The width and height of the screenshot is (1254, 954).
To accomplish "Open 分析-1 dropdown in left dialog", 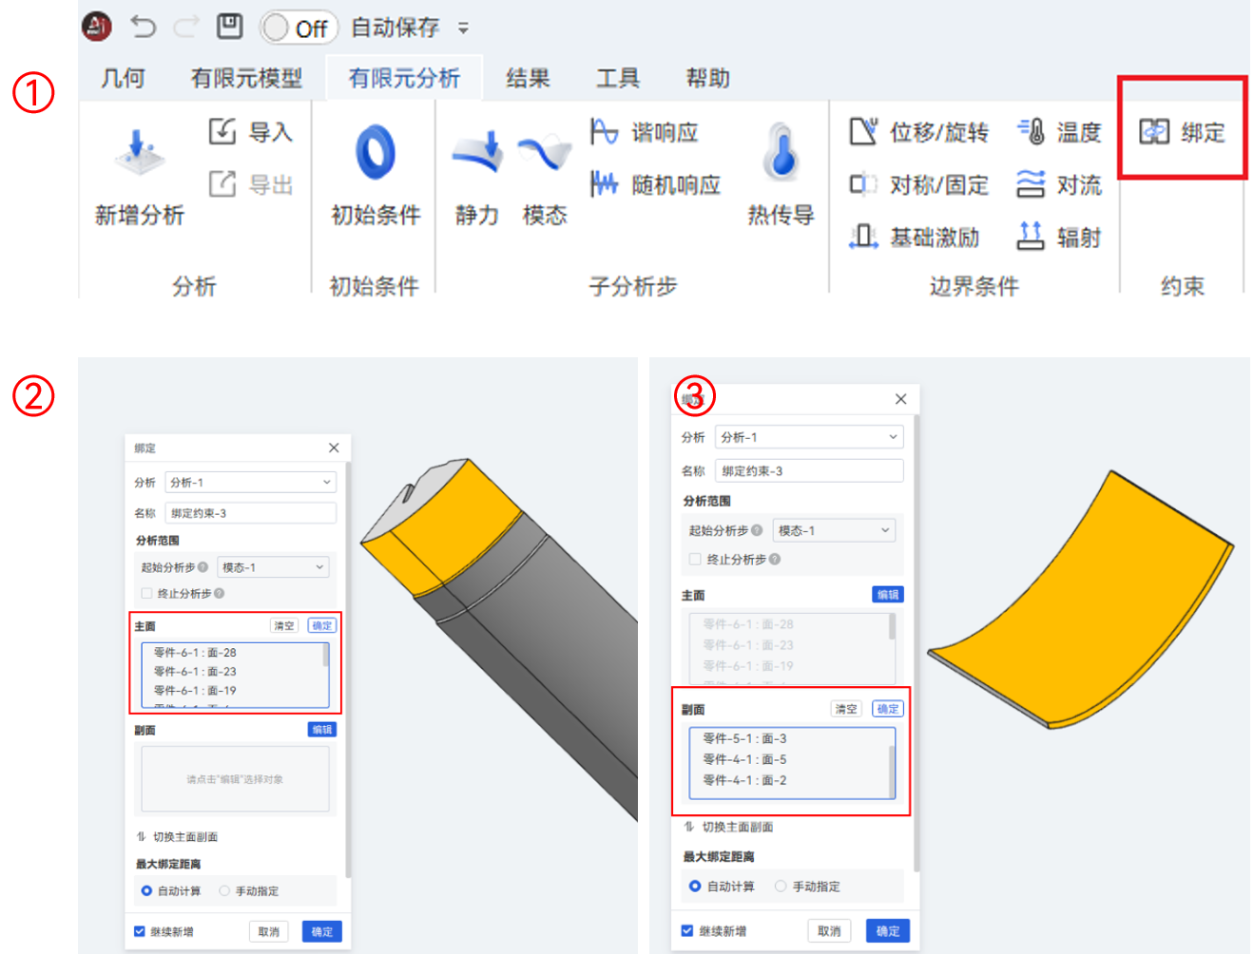I will 250,482.
